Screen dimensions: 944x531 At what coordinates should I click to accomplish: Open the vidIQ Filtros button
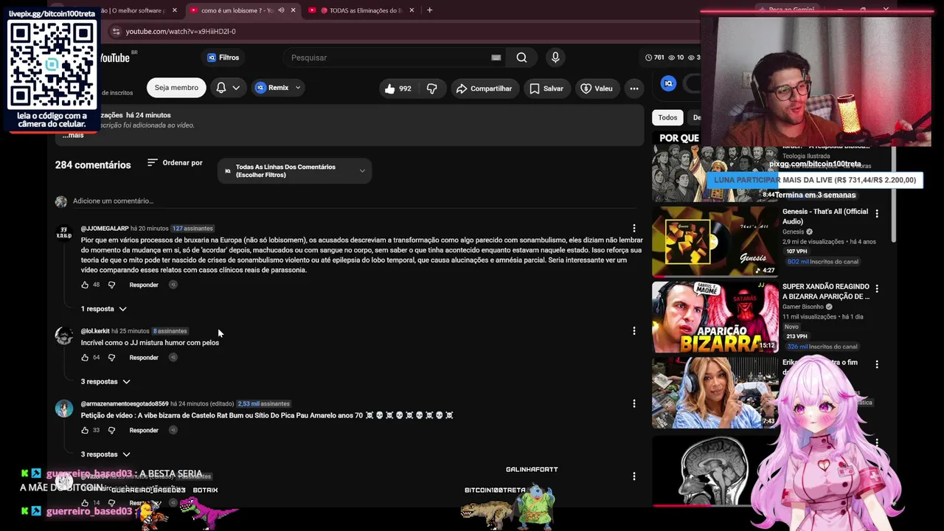coord(223,58)
